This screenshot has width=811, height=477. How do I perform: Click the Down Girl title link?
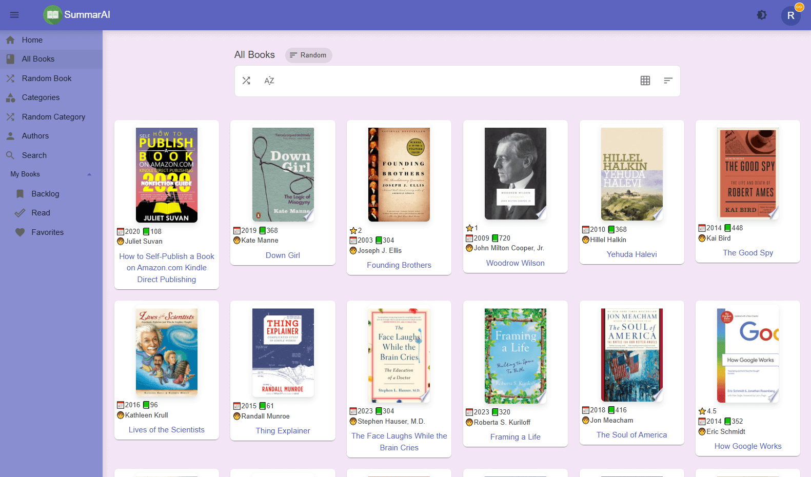click(283, 255)
